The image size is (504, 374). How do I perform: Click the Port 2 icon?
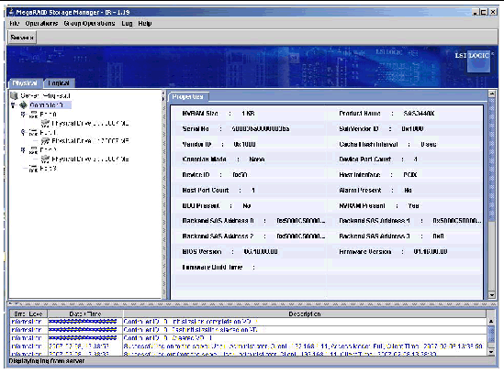coord(33,150)
